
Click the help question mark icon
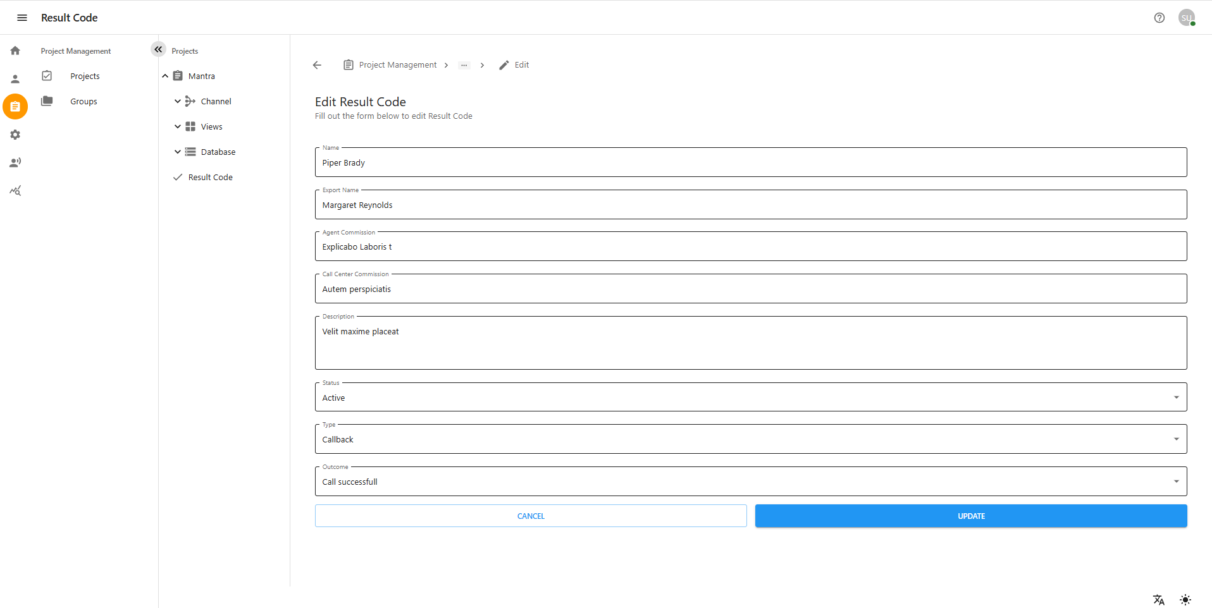pos(1159,18)
